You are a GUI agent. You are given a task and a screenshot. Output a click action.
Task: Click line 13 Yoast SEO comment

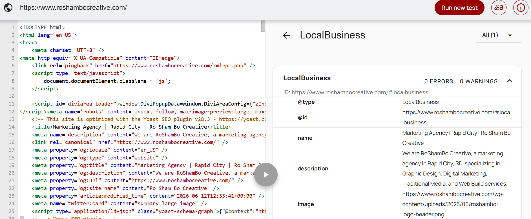coord(149,119)
